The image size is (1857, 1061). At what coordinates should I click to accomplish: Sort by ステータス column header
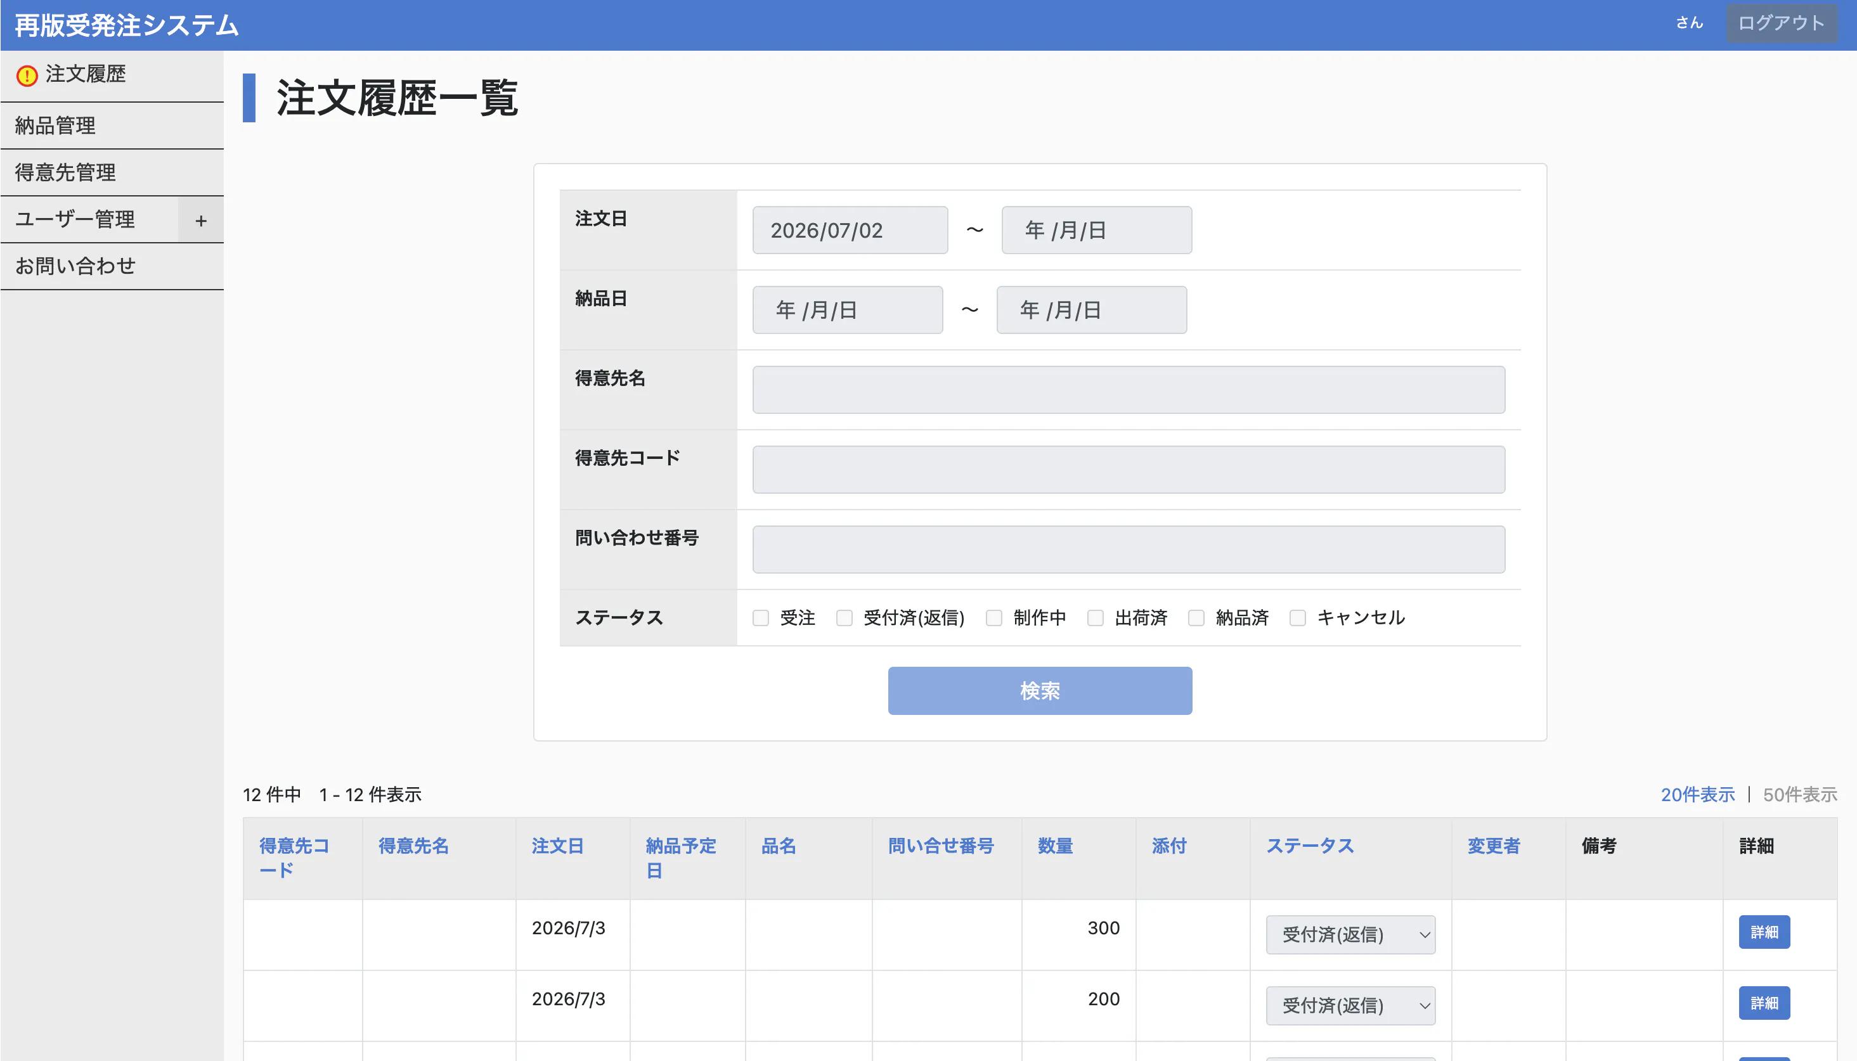1310,846
